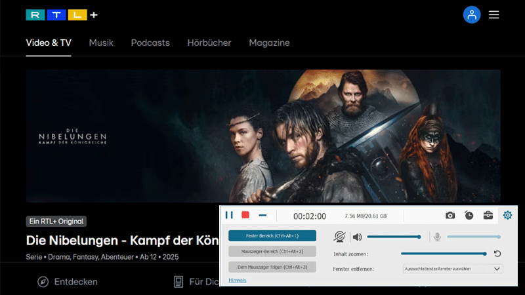Pause the screen recording
This screenshot has width=525, height=295.
[x=229, y=215]
